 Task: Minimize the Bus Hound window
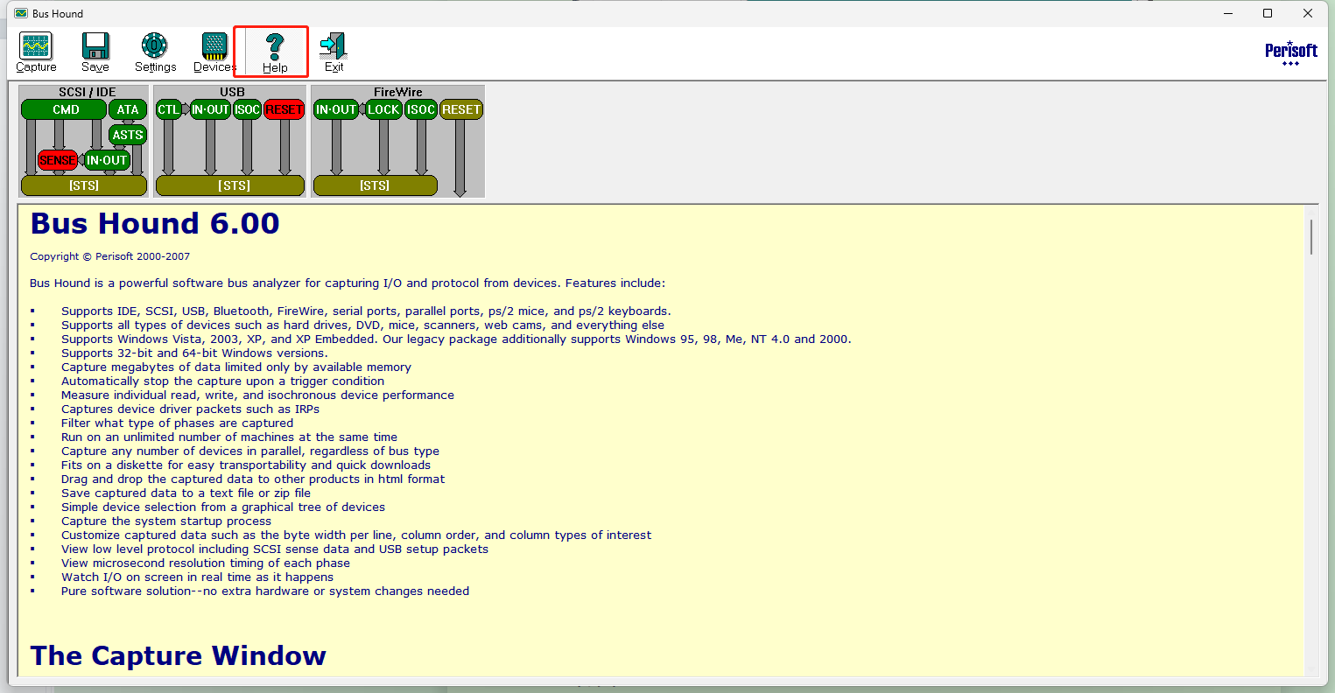[x=1228, y=13]
